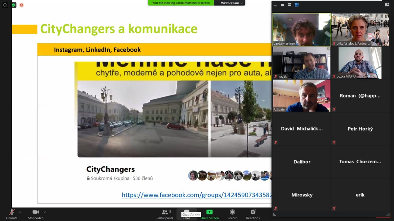394x221 pixels.
Task: Click muted mic icon on Jožka MAPPA tile
Action: coord(334,76)
